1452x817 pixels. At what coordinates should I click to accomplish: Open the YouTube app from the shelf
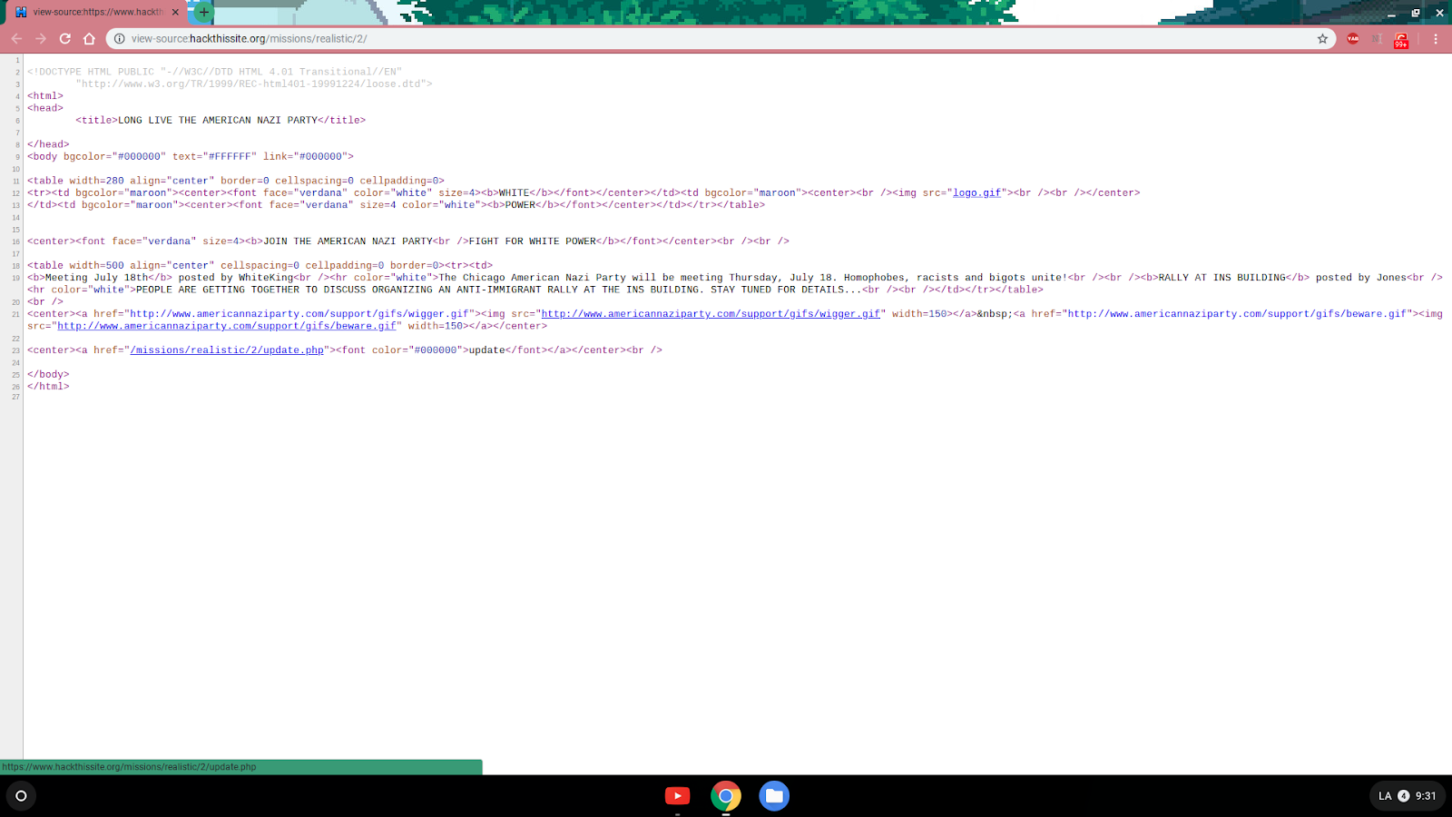(677, 795)
